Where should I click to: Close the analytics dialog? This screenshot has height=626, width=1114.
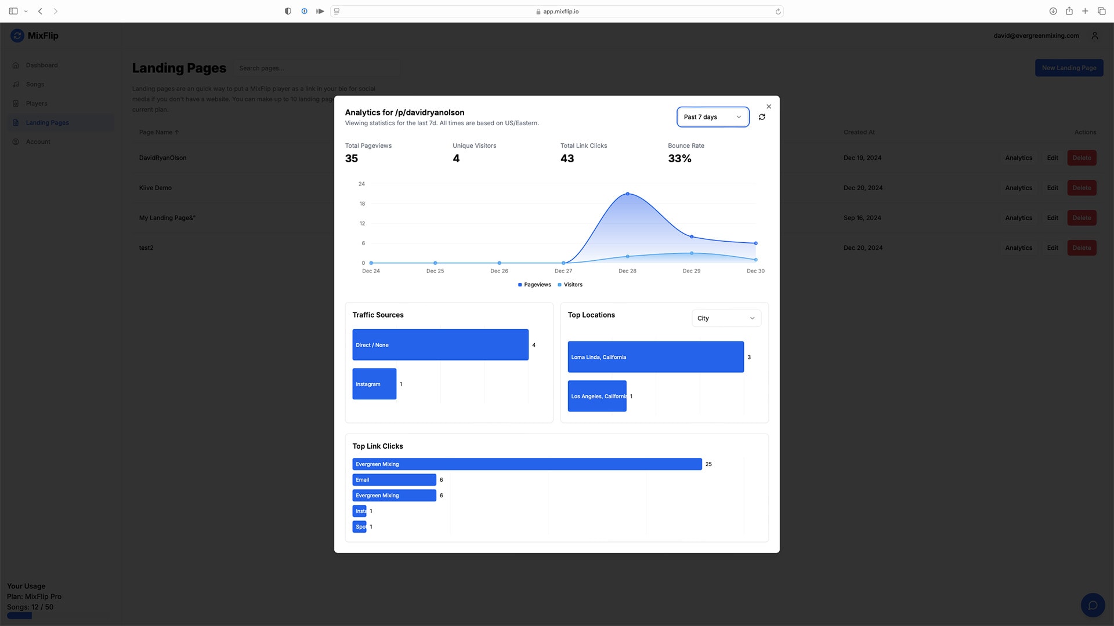pos(769,107)
